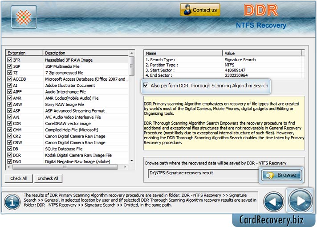Viewport: 317px width, 227px height.
Task: Click the recovery save path field
Action: click(x=203, y=173)
